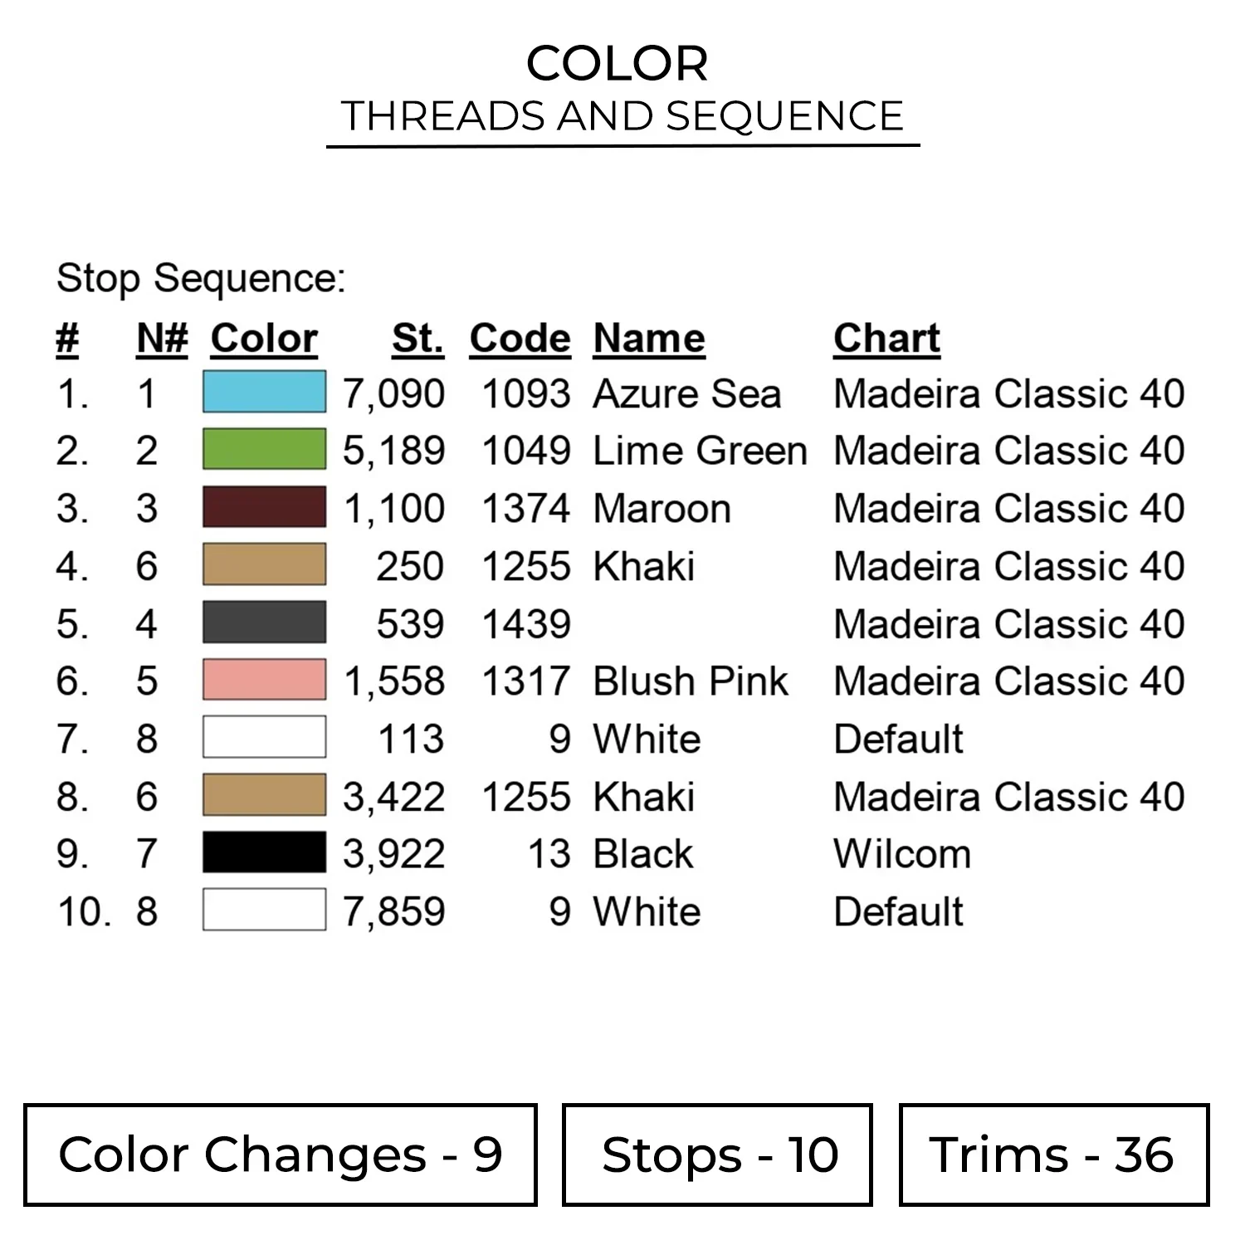Image resolution: width=1245 pixels, height=1245 pixels.
Task: Click the N# column header
Action: [162, 339]
